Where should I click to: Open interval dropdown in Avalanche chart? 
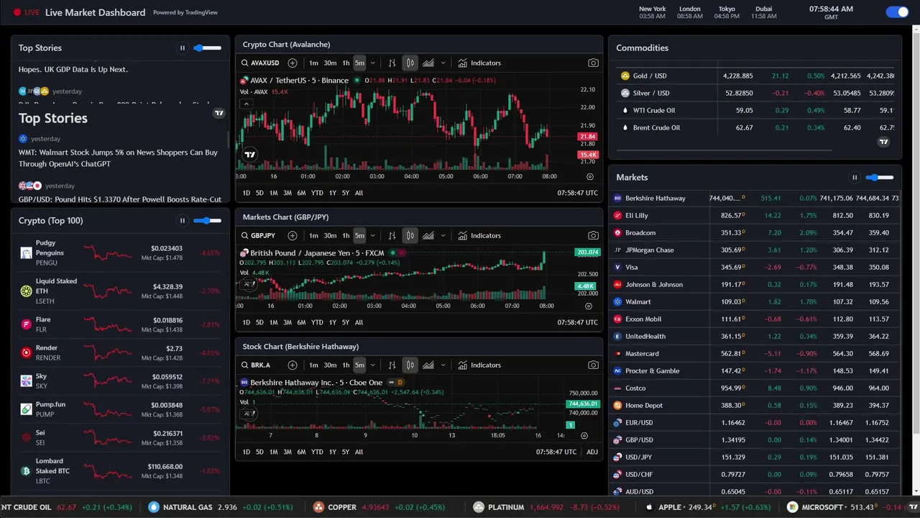tap(372, 63)
